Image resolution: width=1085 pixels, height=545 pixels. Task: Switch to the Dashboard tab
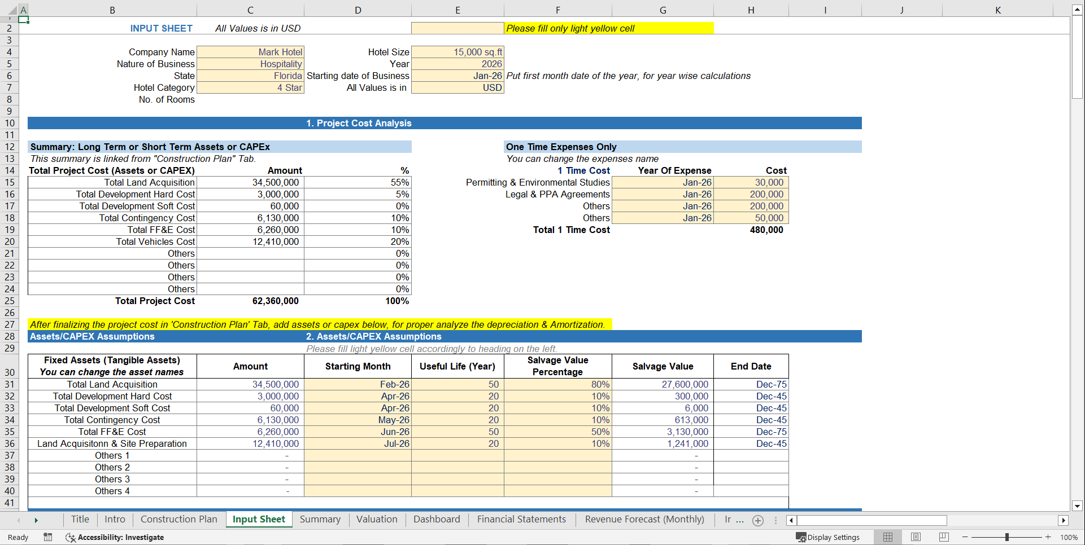(436, 519)
